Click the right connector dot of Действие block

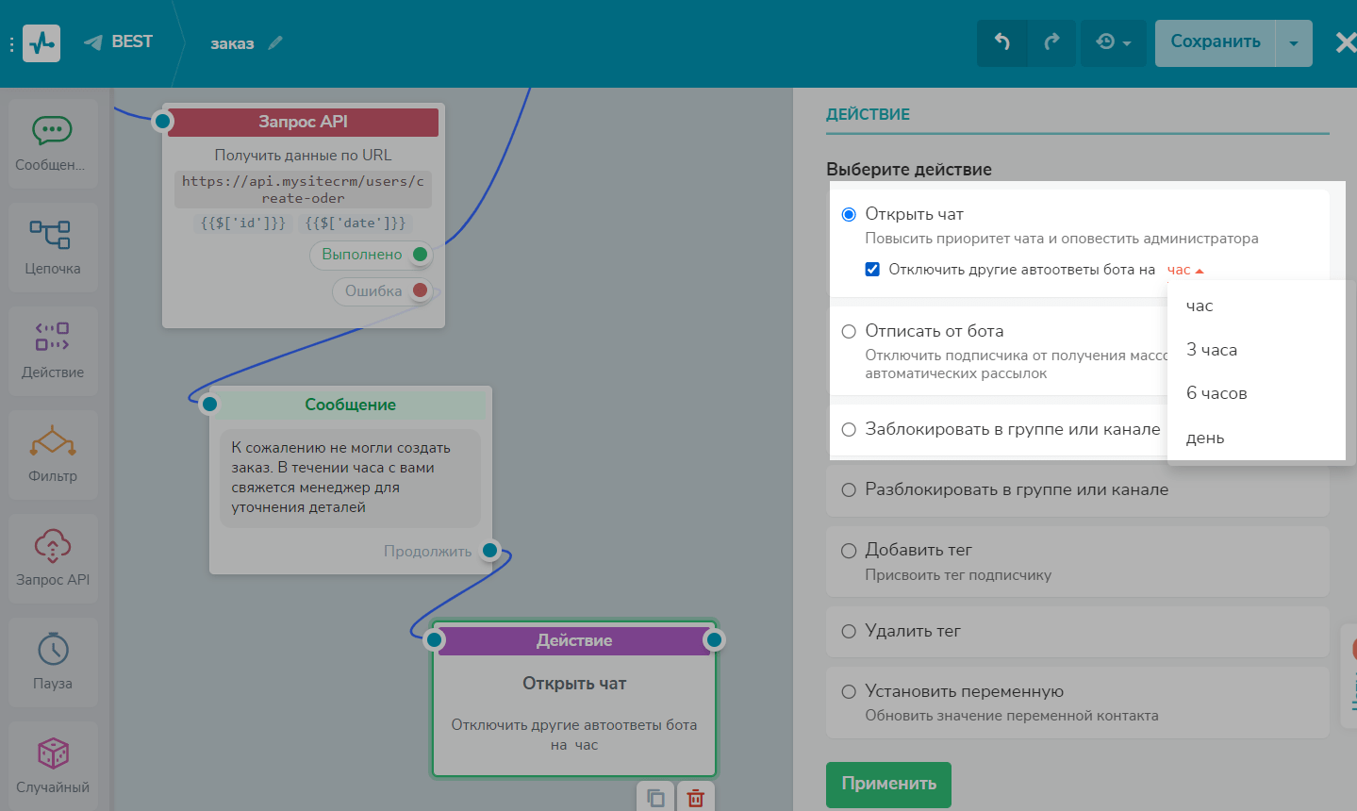pos(714,640)
